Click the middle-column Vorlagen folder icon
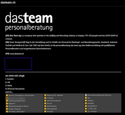125x115 pixels. (45, 111)
